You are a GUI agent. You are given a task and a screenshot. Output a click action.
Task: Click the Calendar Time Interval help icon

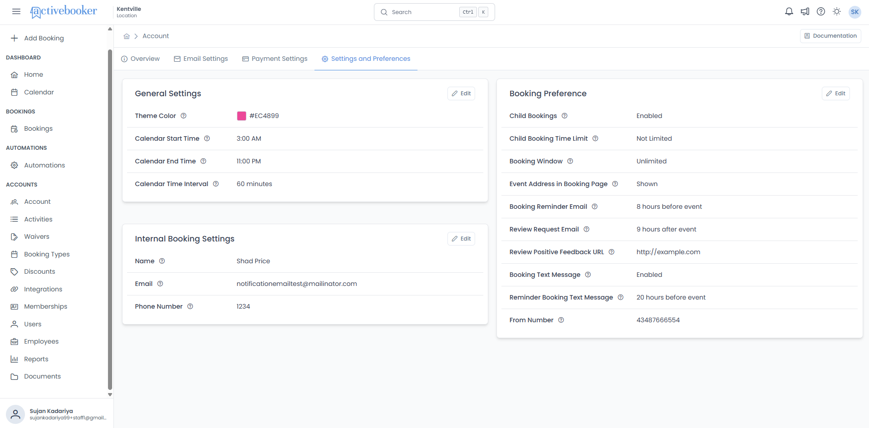click(x=216, y=184)
